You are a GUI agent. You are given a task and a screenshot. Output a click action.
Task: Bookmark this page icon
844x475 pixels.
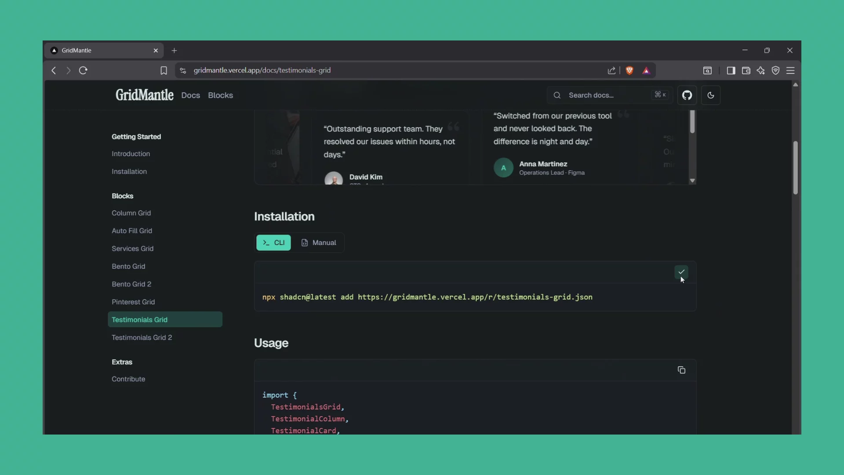(x=164, y=70)
